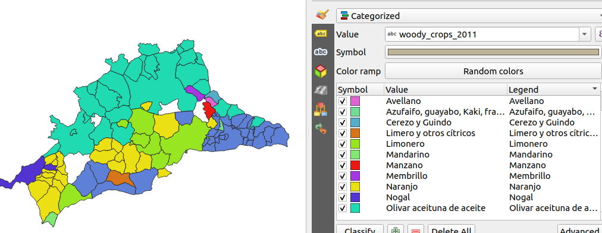The image size is (602, 233).
Task: Click the Naranjo yellow color swatch
Action: pos(355,187)
